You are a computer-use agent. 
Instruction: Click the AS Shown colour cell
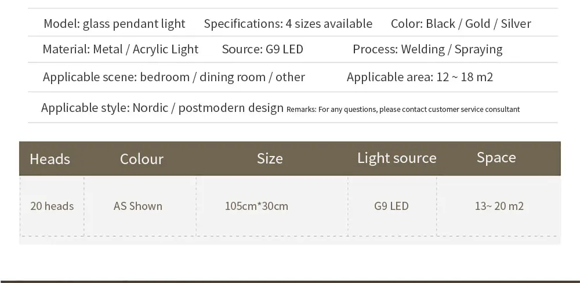pos(138,206)
